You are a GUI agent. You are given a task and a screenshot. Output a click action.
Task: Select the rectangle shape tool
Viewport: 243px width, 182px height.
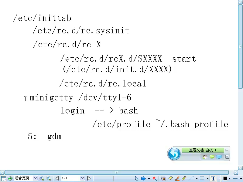point(202,178)
